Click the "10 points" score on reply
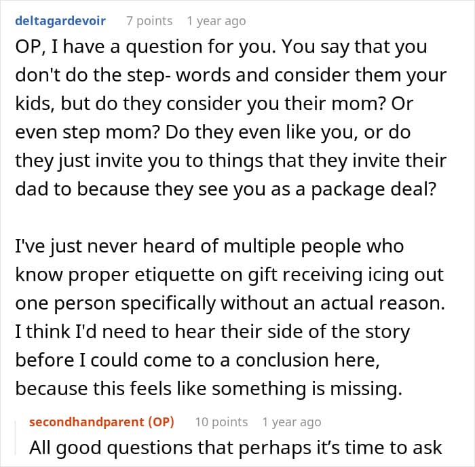 [x=221, y=422]
